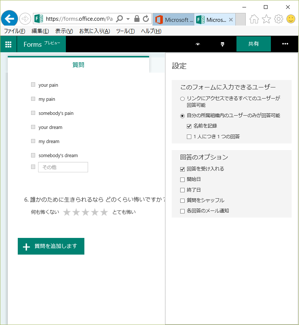Switch to the Microsoft Office browser tab

pyautogui.click(x=174, y=20)
